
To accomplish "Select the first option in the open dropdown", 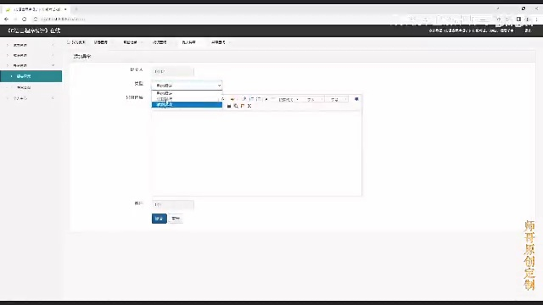I will [x=187, y=93].
